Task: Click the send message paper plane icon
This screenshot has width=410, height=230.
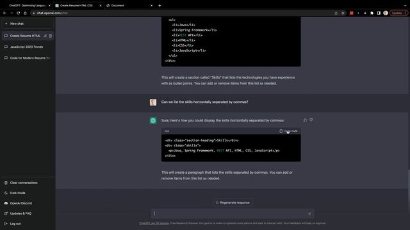Action: [309, 214]
